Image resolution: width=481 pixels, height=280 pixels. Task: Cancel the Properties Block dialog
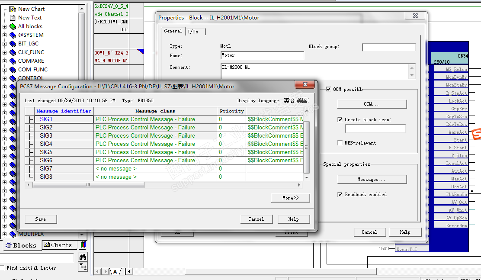370,232
